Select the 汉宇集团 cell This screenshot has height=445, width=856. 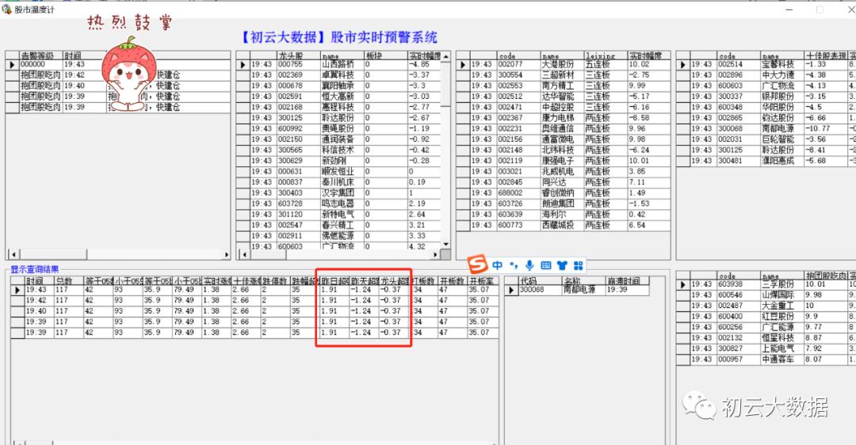342,193
